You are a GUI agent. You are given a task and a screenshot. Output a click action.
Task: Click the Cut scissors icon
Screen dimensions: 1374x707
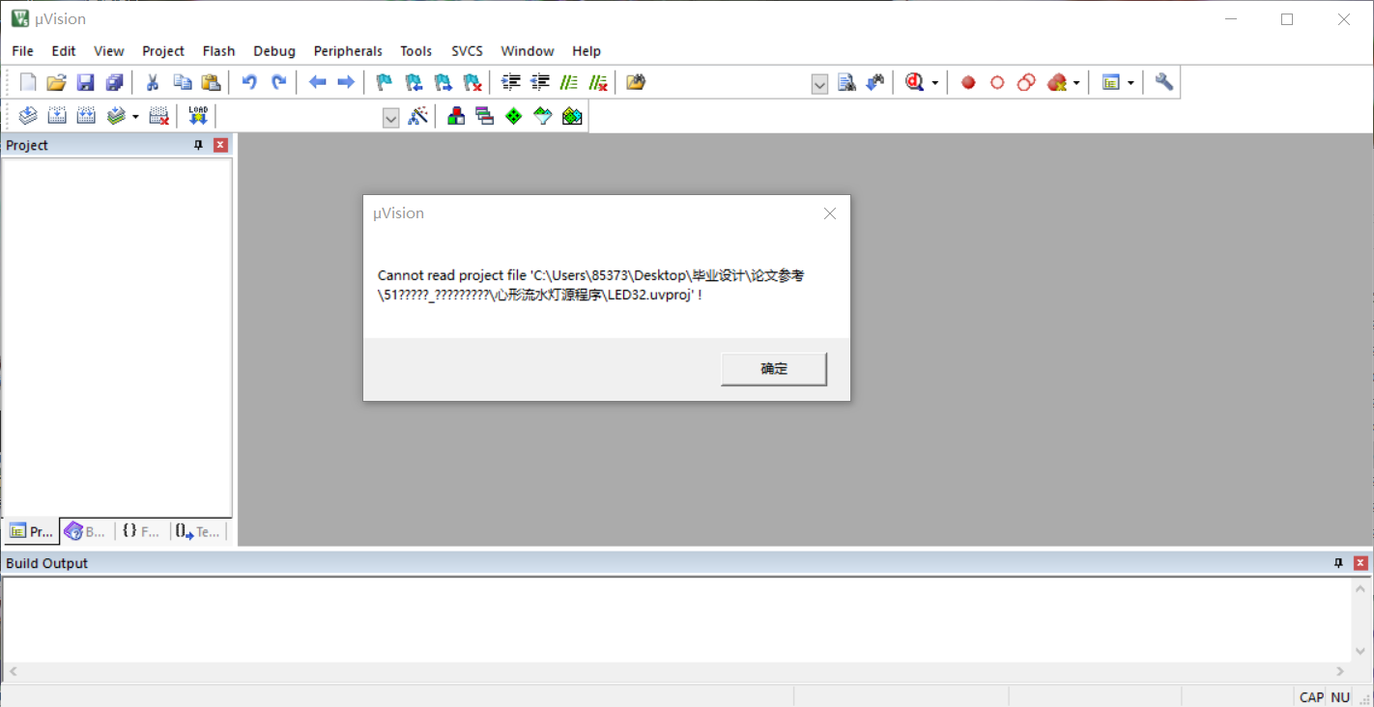[152, 82]
